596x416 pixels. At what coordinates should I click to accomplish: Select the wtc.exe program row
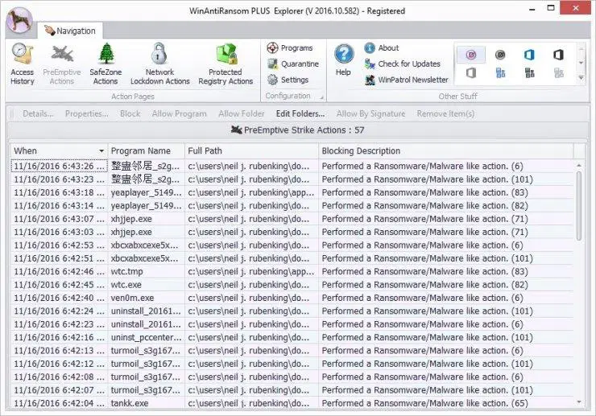pos(292,285)
